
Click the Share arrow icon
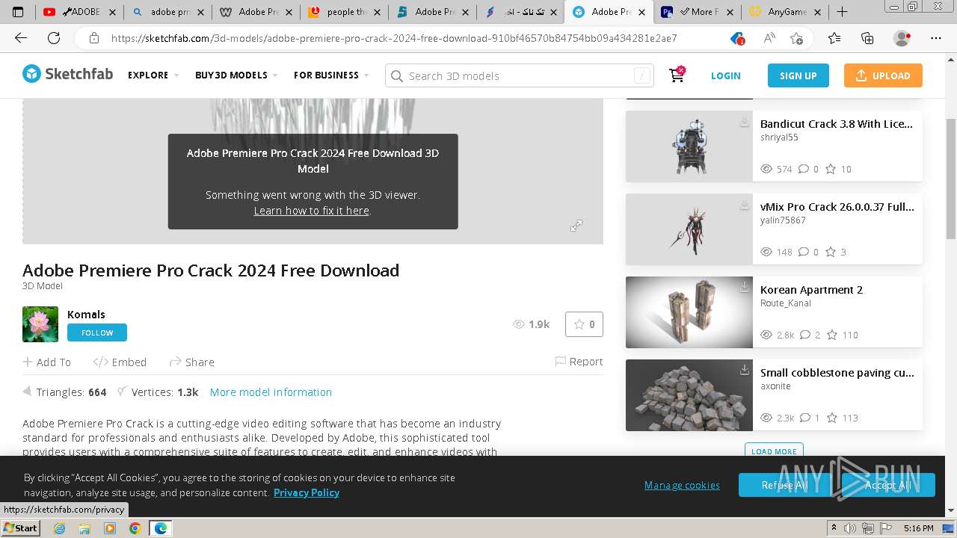(x=175, y=362)
